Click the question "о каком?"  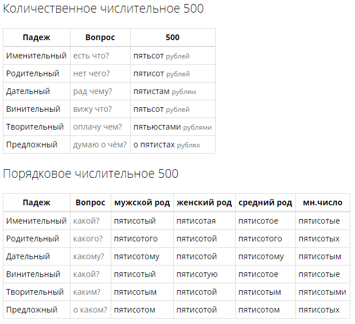(x=90, y=310)
